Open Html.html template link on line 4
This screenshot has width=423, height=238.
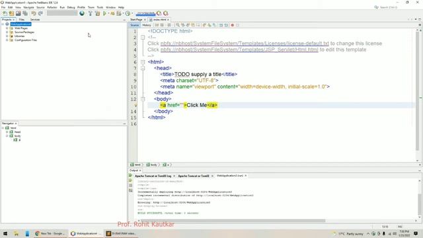pos(239,50)
